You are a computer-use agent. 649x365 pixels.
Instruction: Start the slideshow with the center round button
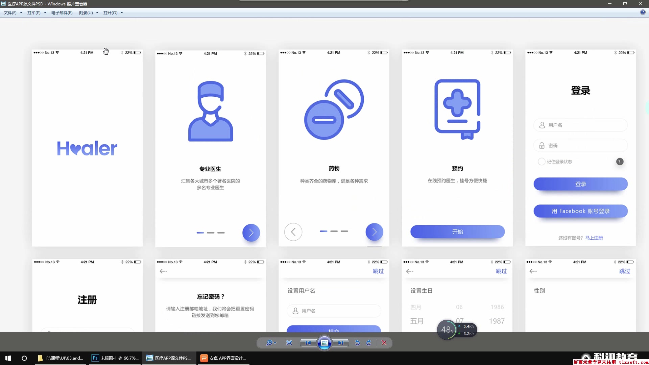[x=324, y=343]
